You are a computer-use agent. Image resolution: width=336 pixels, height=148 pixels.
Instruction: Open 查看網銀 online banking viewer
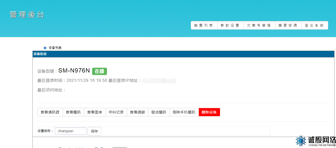[x=137, y=112]
